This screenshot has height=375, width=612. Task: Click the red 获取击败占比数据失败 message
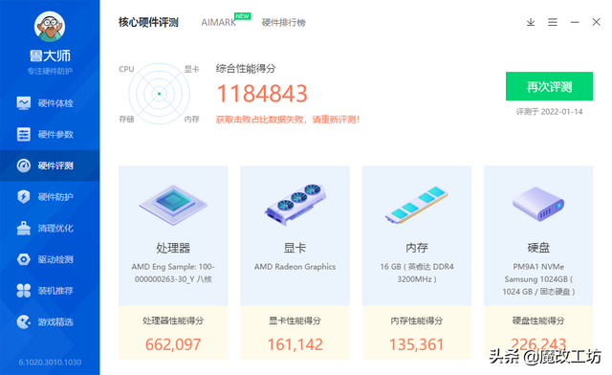(x=288, y=120)
